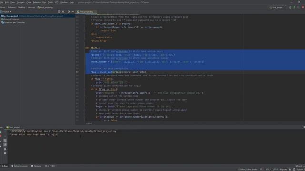Viewport: 305px width, 171px height.
Task: Toggle soft-wrap icon in Run console
Action: [5, 141]
